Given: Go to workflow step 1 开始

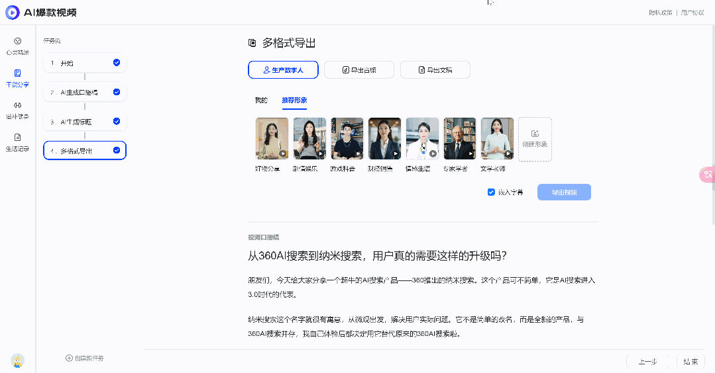Looking at the screenshot, I should click(x=85, y=63).
